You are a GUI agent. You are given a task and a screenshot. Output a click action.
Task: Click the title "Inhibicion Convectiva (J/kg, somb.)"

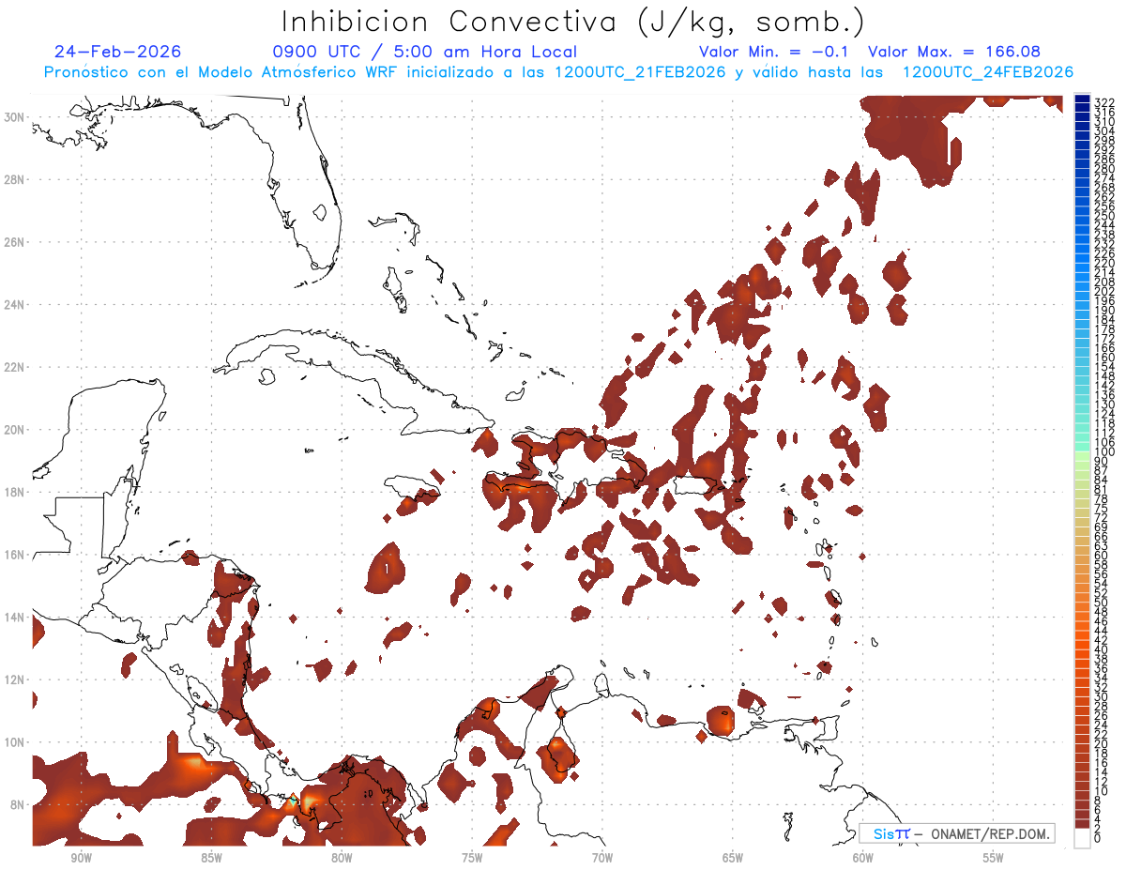[x=573, y=22]
